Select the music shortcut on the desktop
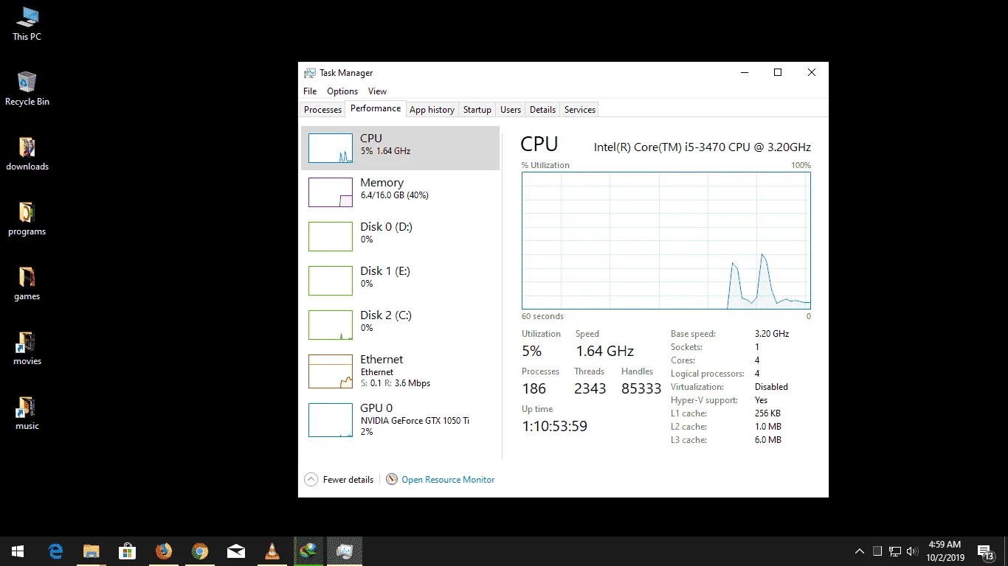The width and height of the screenshot is (1008, 566). coord(27,413)
